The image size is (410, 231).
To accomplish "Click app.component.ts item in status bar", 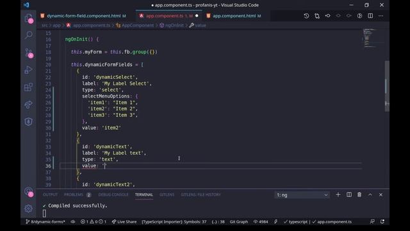I will pos(332,221).
